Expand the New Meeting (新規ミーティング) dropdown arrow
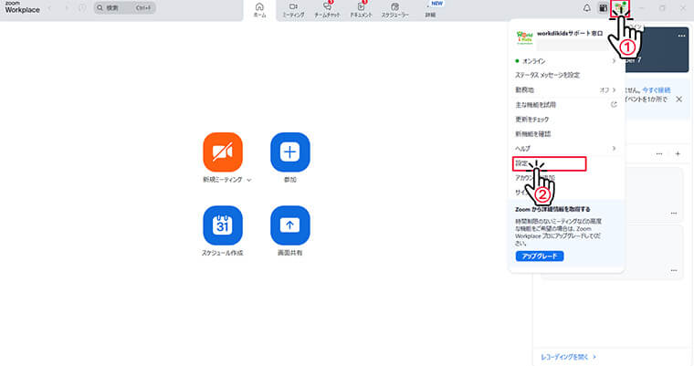Image resolution: width=694 pixels, height=366 pixels. 248,181
